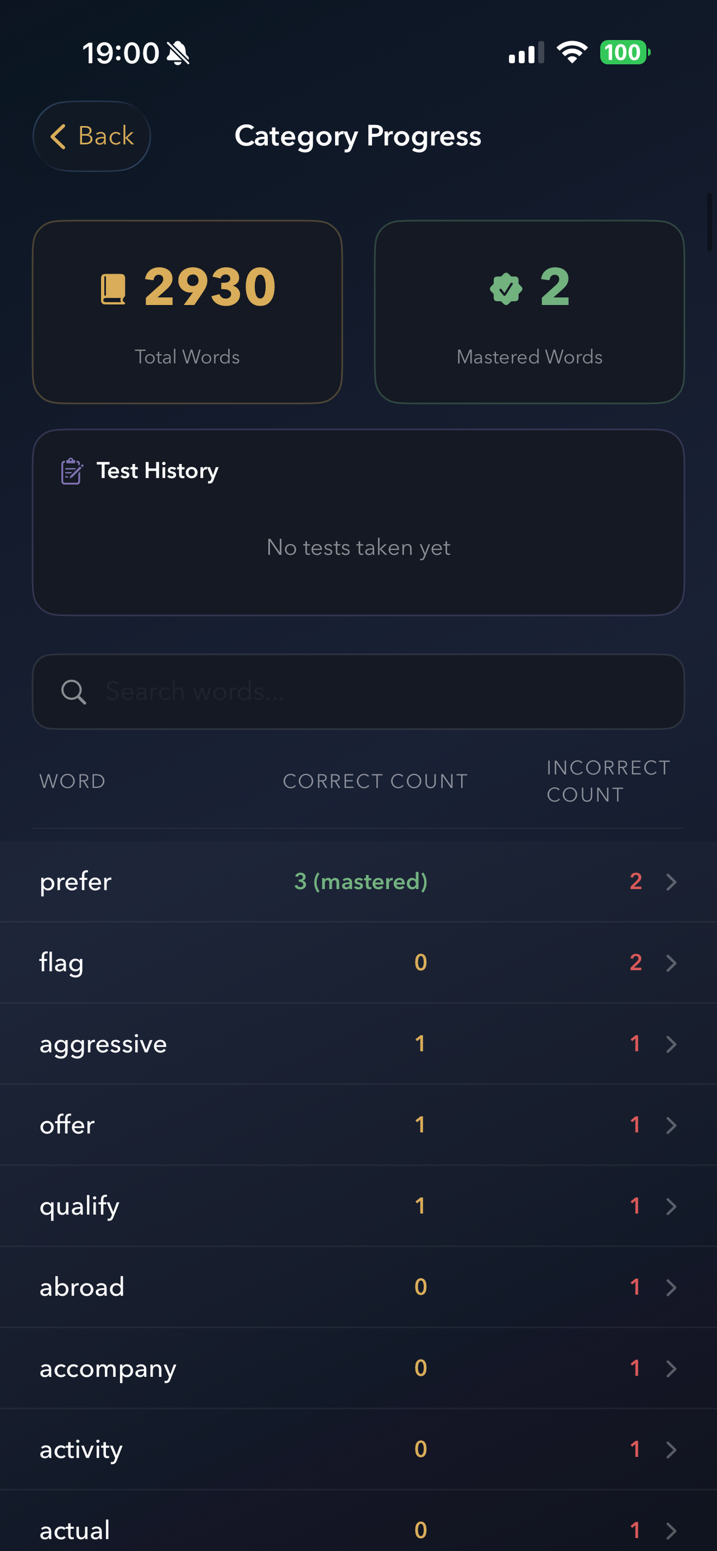Select the qualify word entry

358,1206
